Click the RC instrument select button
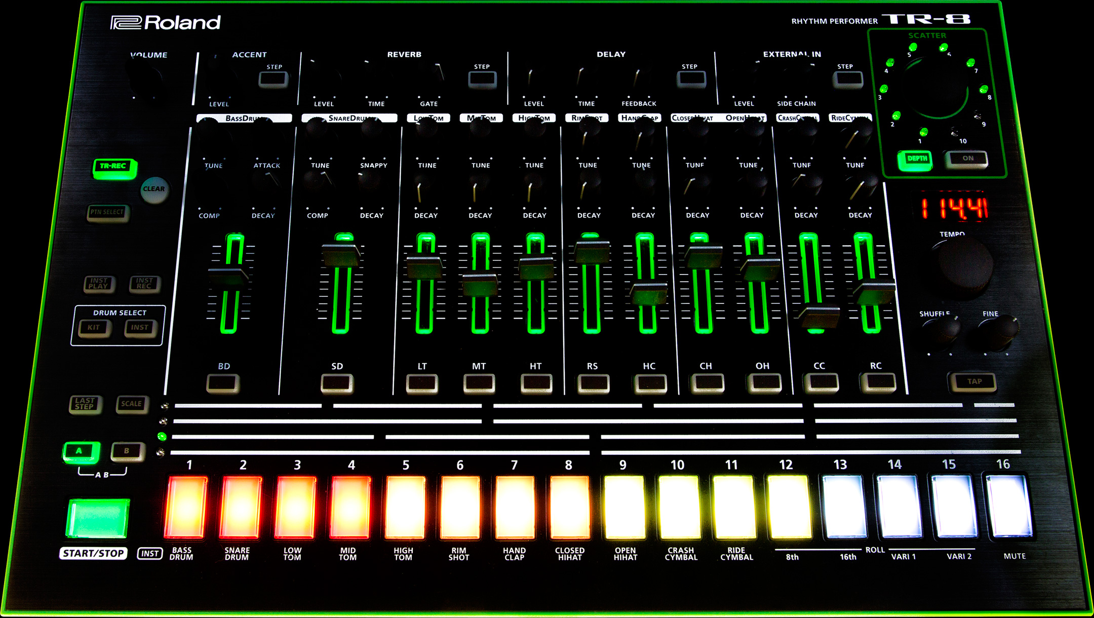 [x=878, y=382]
